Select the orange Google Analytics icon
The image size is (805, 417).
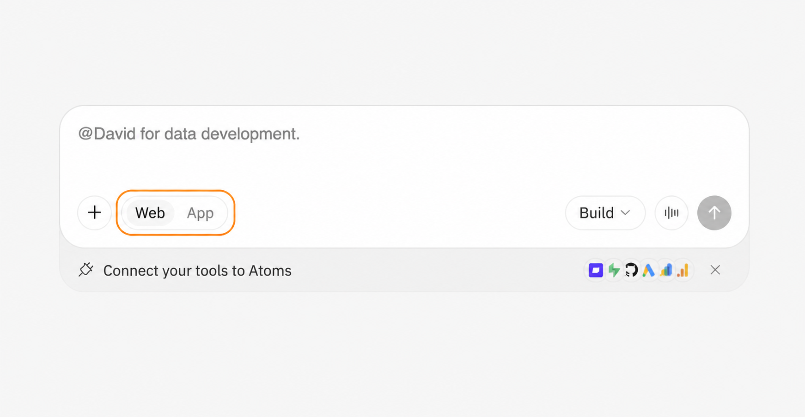[x=683, y=270]
